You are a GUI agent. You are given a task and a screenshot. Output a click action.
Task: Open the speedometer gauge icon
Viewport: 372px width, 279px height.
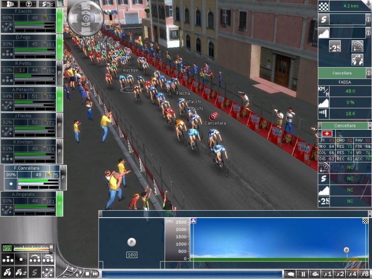[x=357, y=46]
